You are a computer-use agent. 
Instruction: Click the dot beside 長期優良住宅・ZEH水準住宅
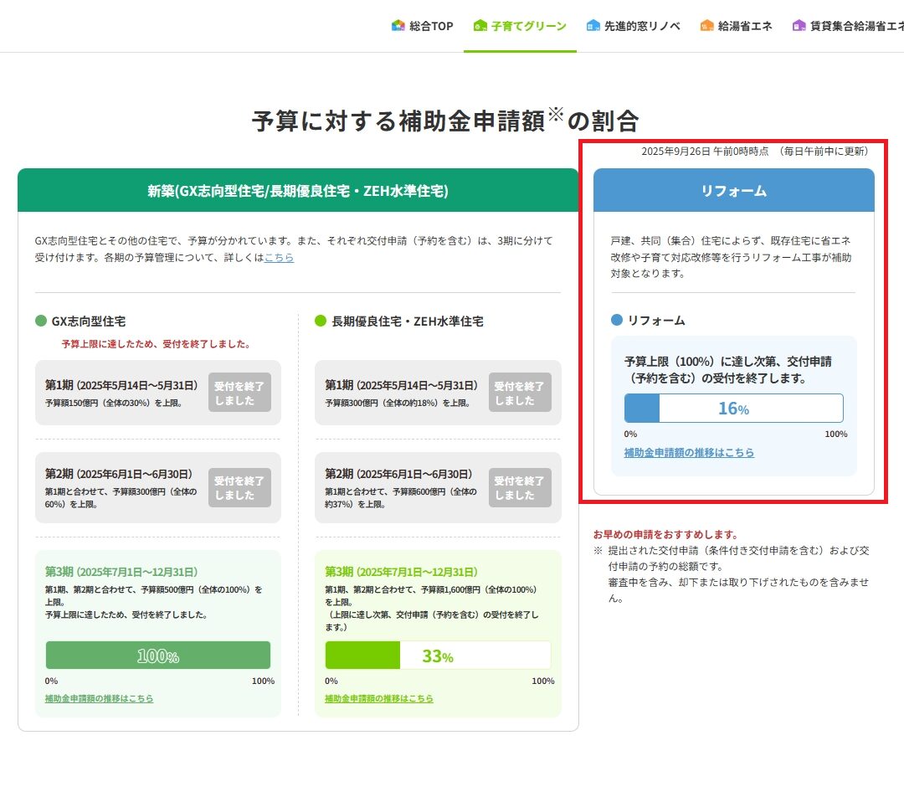point(321,321)
